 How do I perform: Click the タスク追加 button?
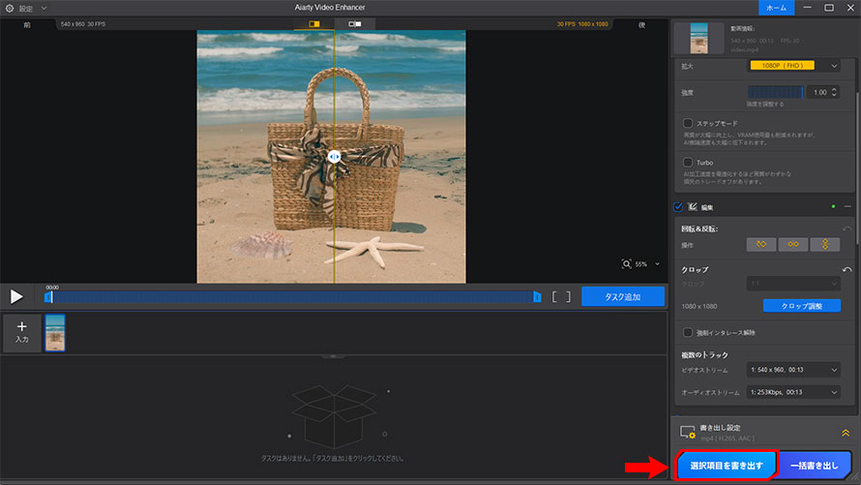coord(623,296)
